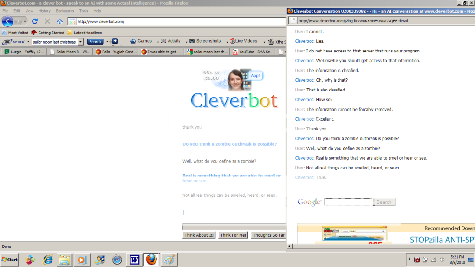Image resolution: width=475 pixels, height=267 pixels.
Task: Click the Xfire Search button
Action: (95, 42)
